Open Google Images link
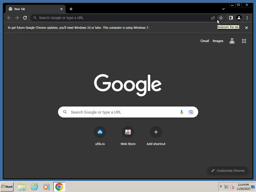The width and height of the screenshot is (256, 192). 218,41
